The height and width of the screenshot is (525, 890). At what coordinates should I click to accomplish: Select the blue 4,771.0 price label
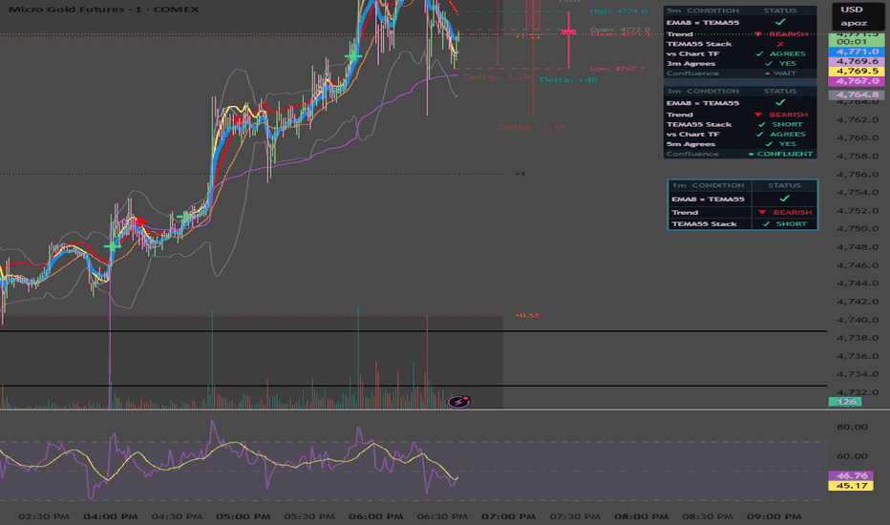pyautogui.click(x=857, y=52)
